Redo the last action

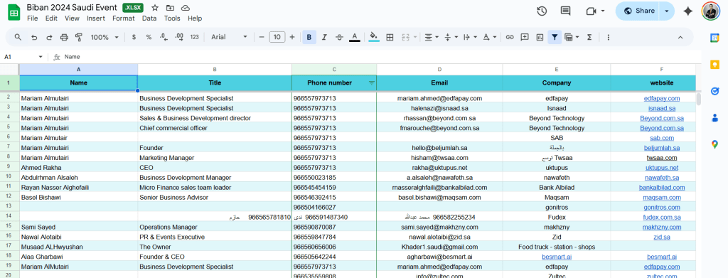click(49, 37)
